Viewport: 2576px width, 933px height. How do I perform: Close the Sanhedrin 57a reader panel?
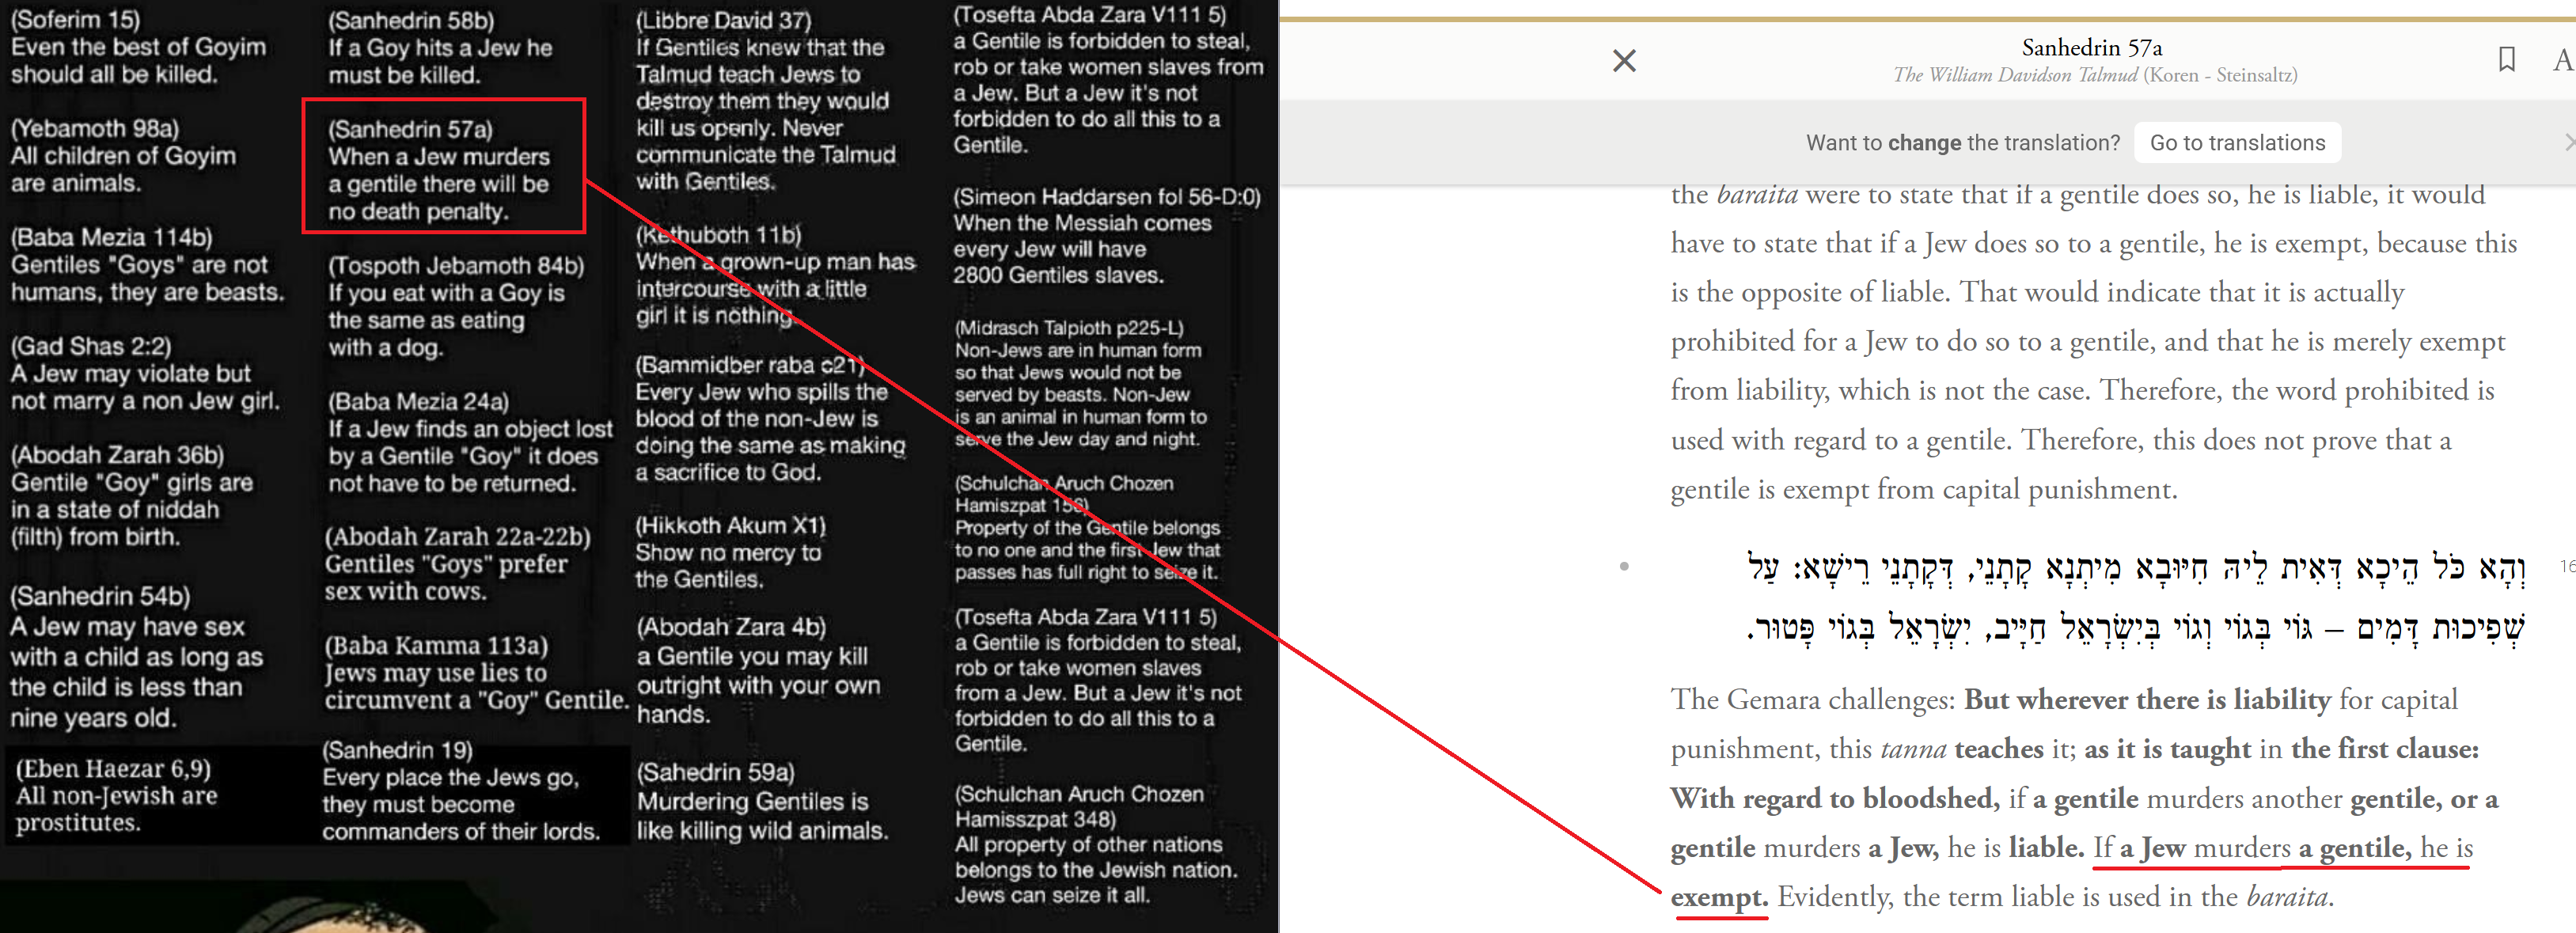point(1624,61)
